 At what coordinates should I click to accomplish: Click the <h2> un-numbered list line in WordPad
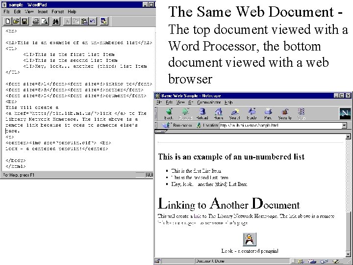pos(79,43)
